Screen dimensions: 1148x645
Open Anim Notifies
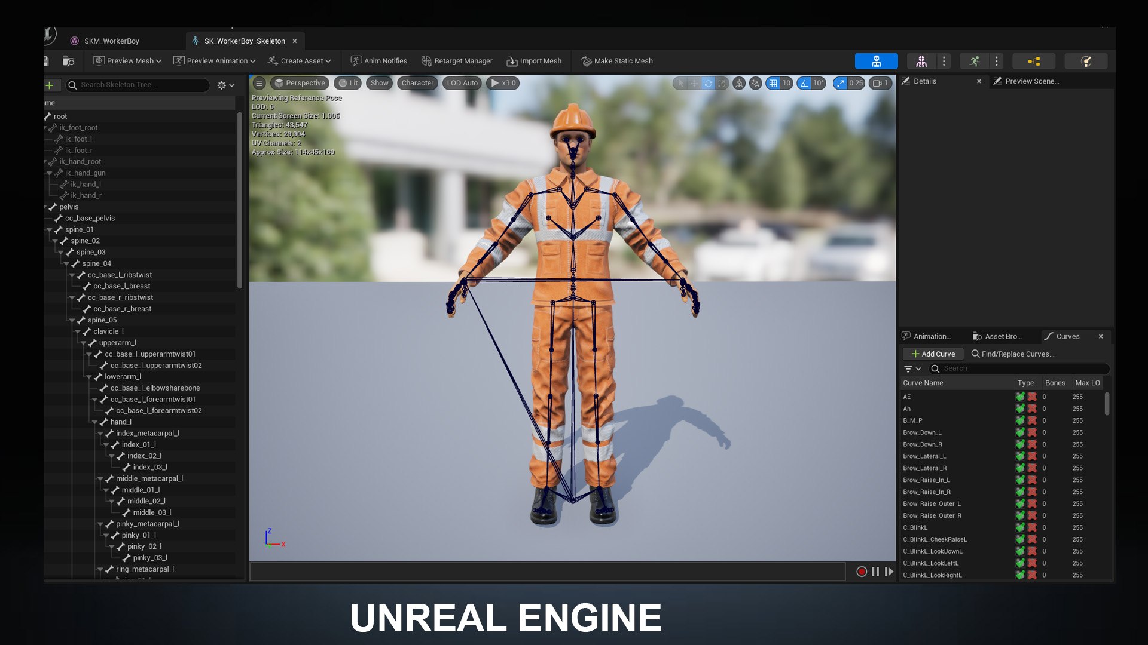(x=378, y=61)
